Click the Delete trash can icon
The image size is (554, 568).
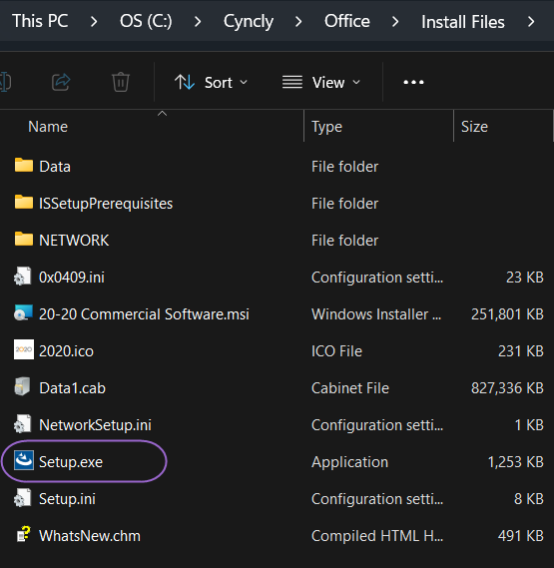pos(121,82)
